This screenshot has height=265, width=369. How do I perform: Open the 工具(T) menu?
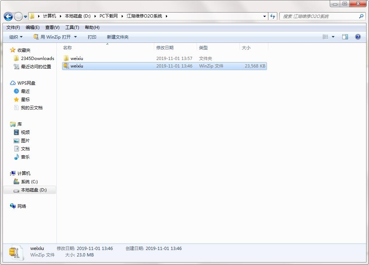72,27
